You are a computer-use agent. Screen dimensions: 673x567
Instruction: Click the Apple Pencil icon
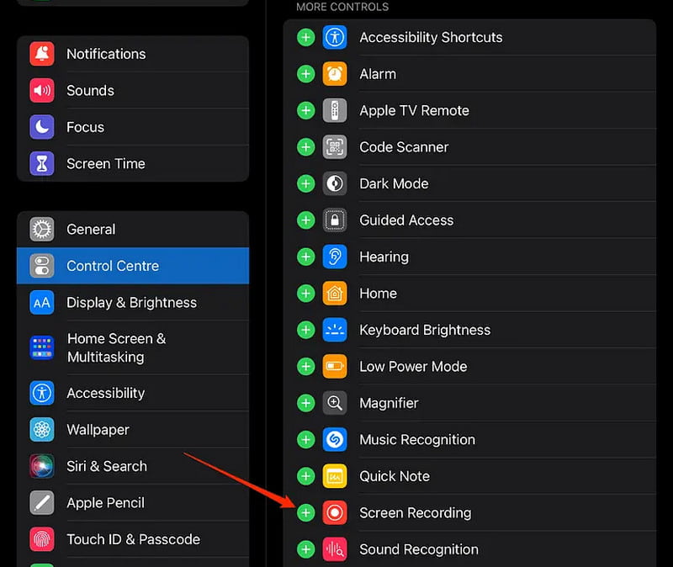[42, 502]
